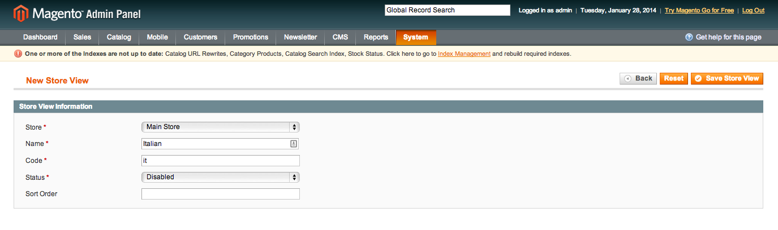The height and width of the screenshot is (230, 778).
Task: Open the Newsletter menu
Action: click(x=300, y=37)
